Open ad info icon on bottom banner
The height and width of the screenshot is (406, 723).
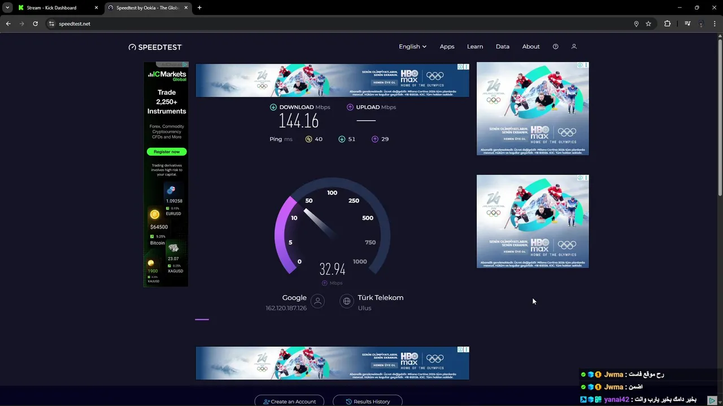[460, 350]
